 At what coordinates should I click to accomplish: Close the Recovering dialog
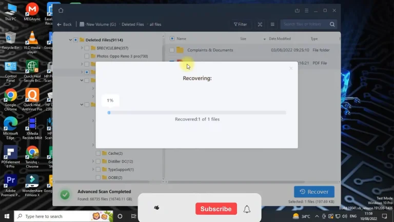[291, 68]
